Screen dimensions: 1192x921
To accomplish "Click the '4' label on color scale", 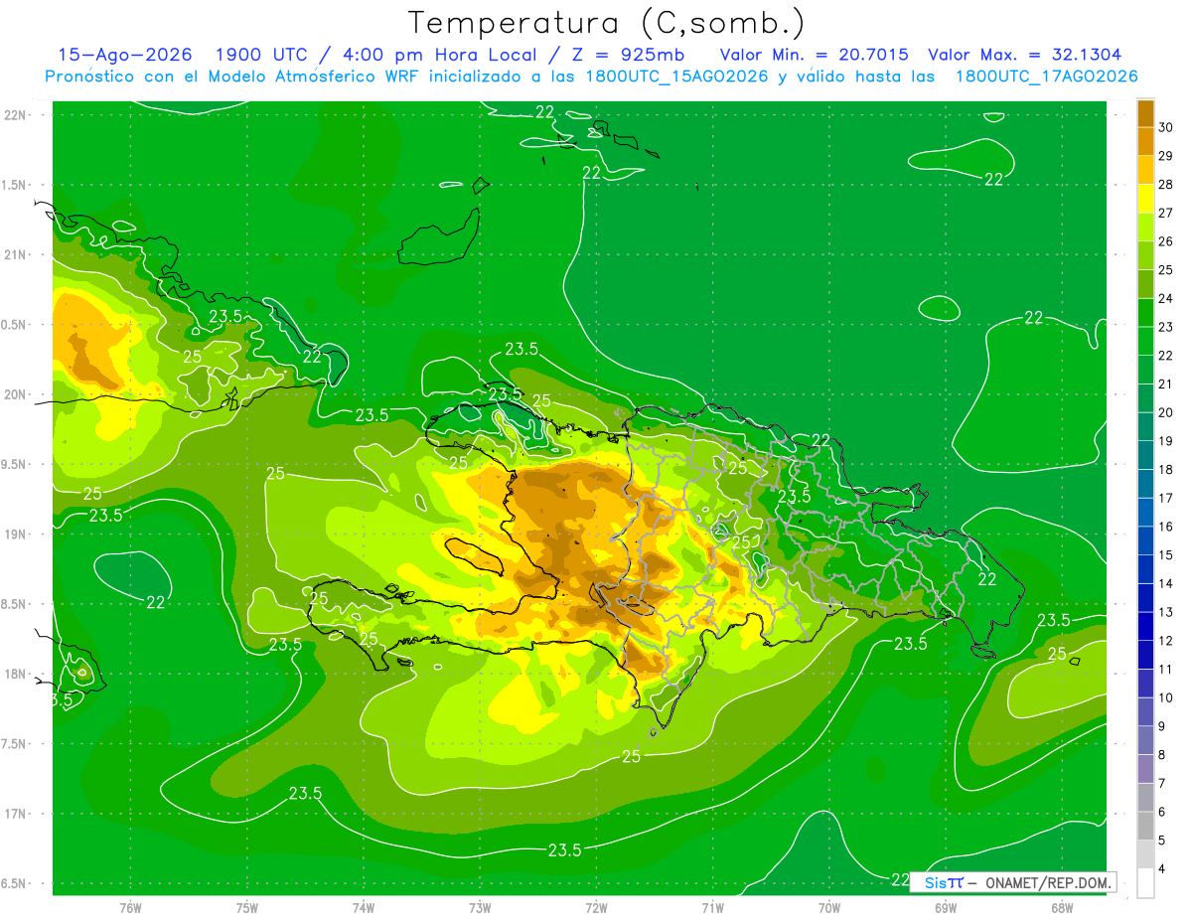I will pyautogui.click(x=1162, y=868).
